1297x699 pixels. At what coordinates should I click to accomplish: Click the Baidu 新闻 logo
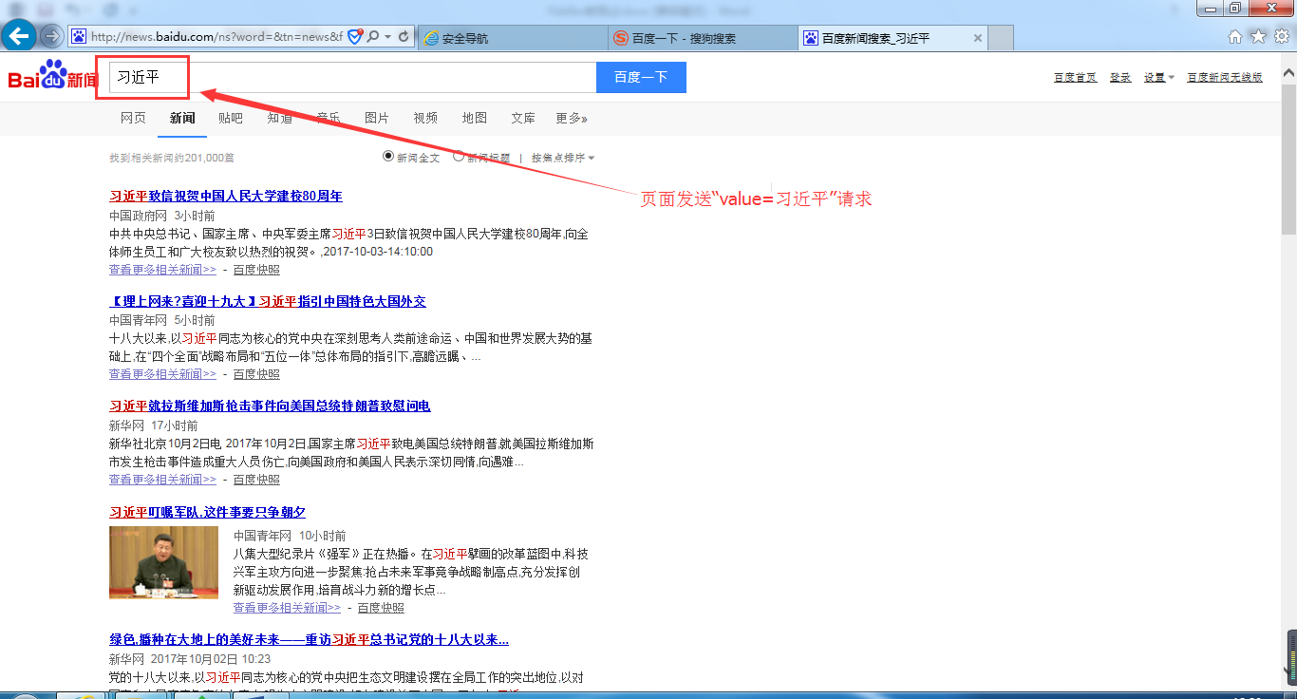[x=53, y=76]
